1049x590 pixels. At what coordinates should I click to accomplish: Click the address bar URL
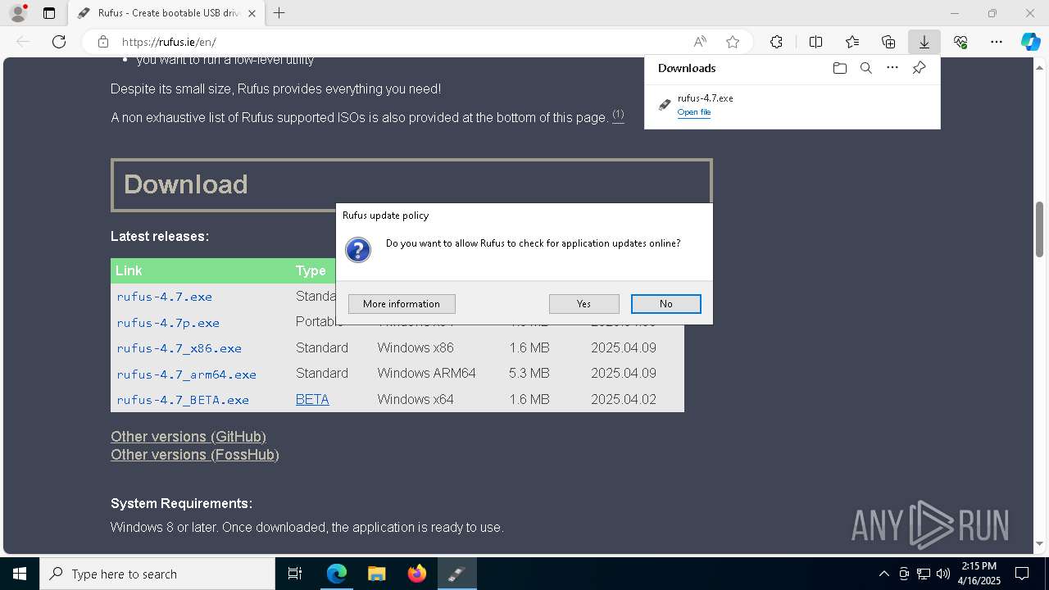click(169, 42)
